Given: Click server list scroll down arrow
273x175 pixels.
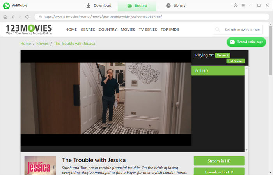Looking at the screenshot, I should (246, 150).
